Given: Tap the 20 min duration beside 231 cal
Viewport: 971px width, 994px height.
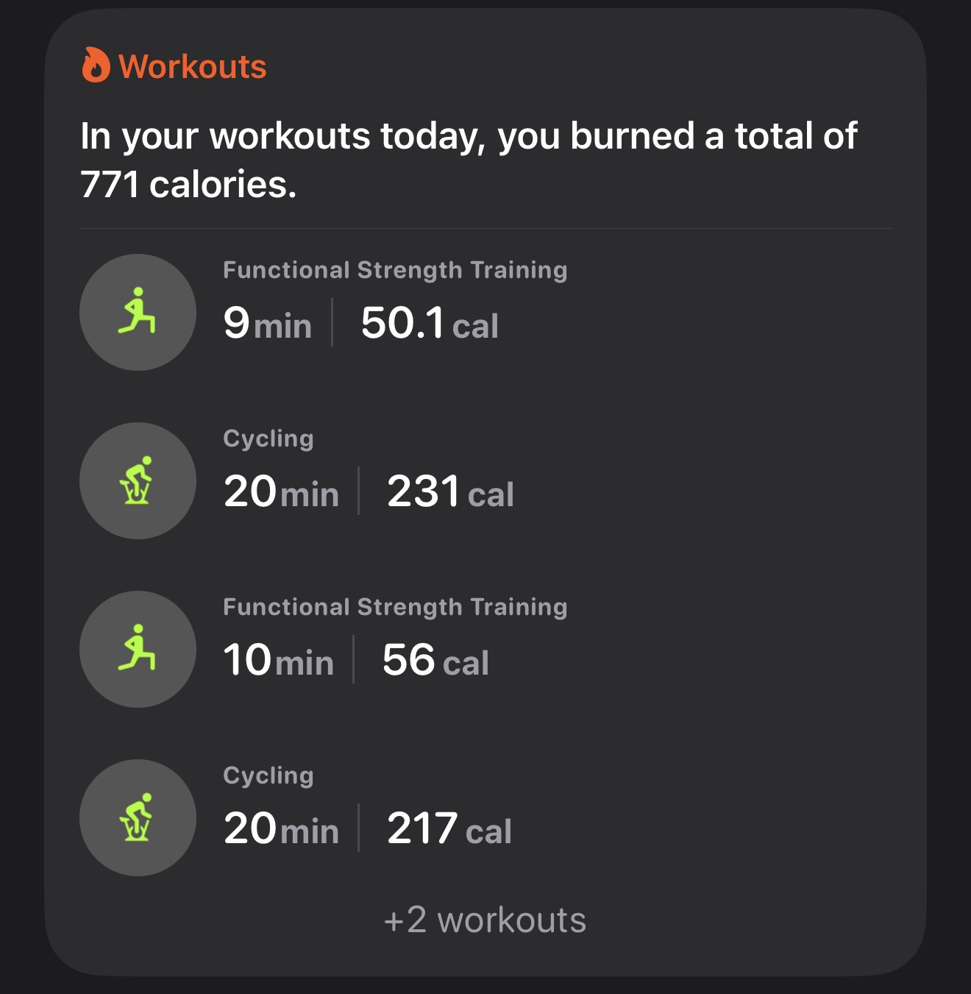Looking at the screenshot, I should point(281,491).
